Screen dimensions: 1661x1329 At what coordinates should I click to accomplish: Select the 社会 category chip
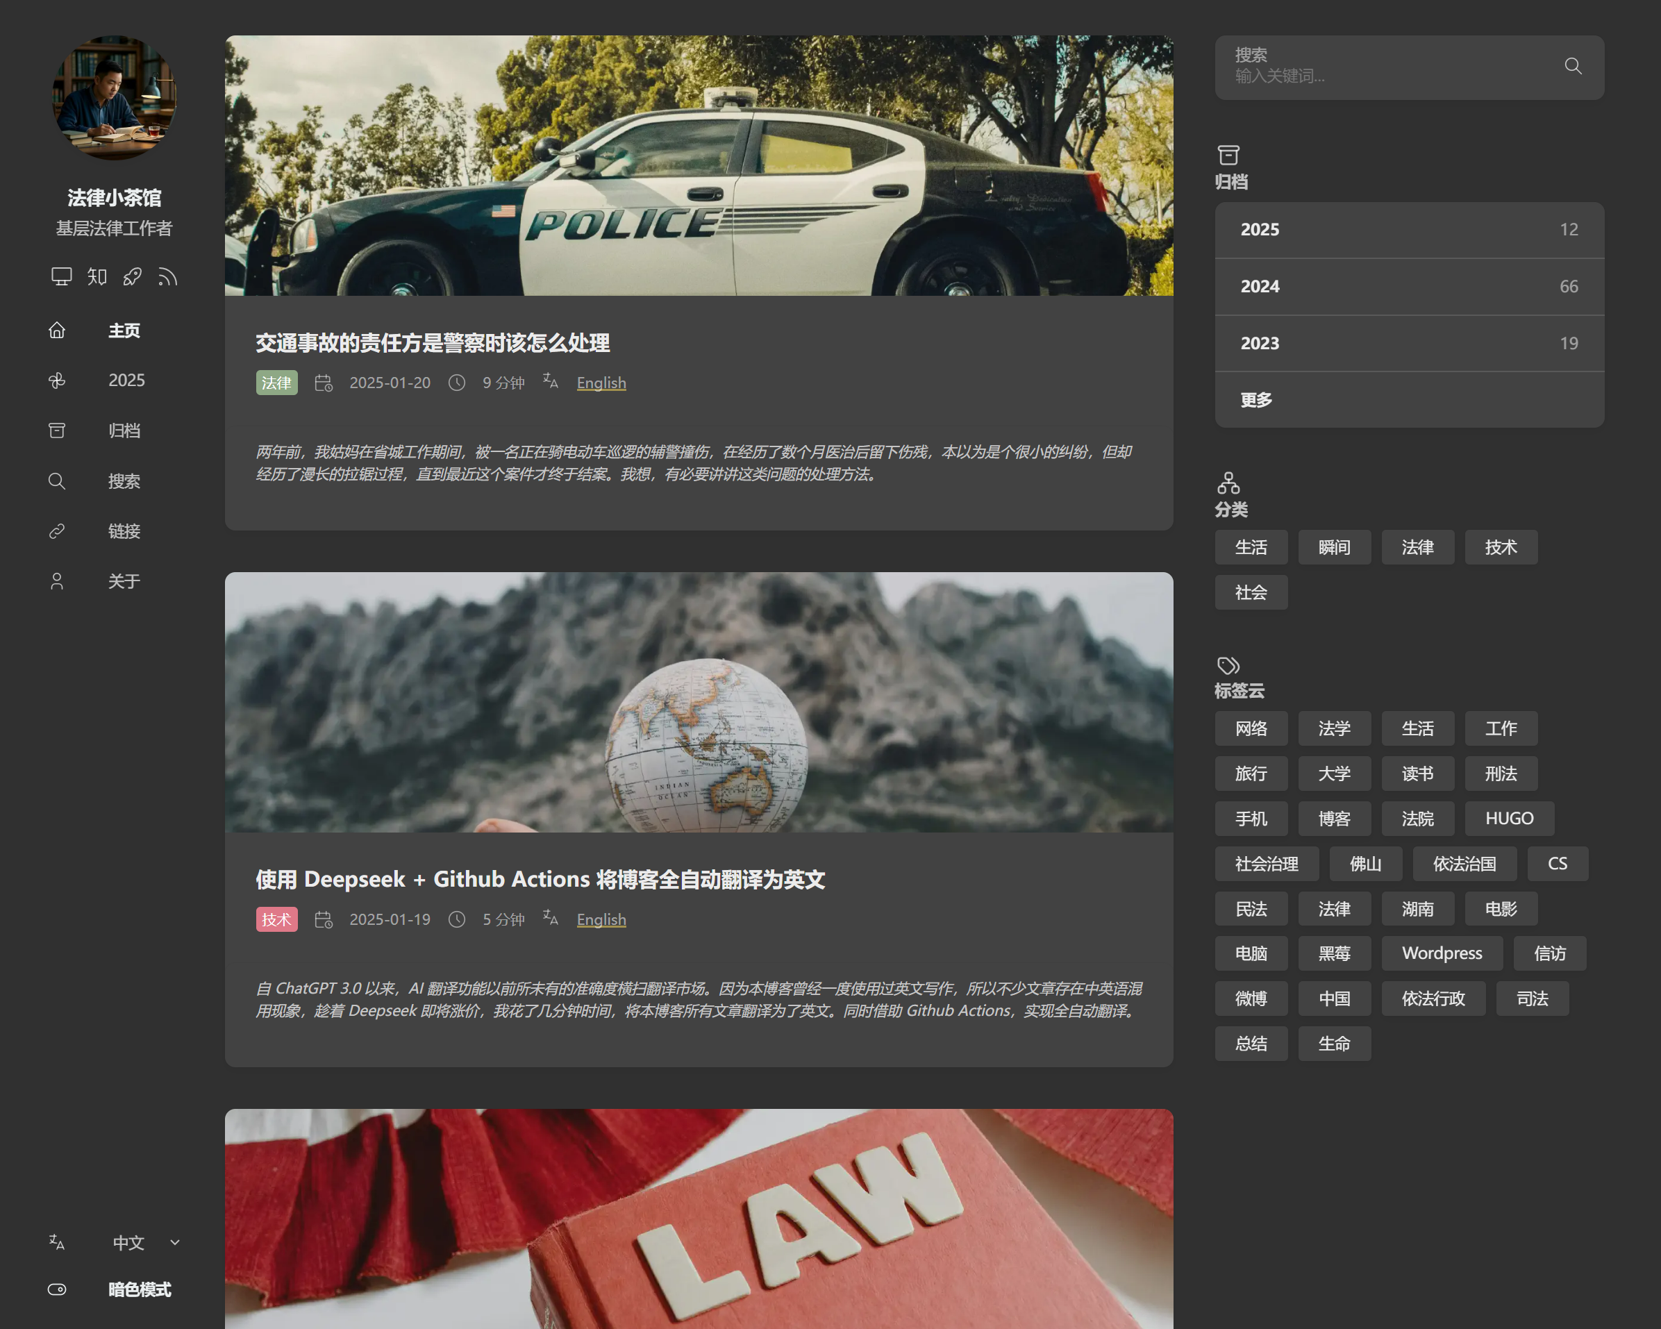1251,592
